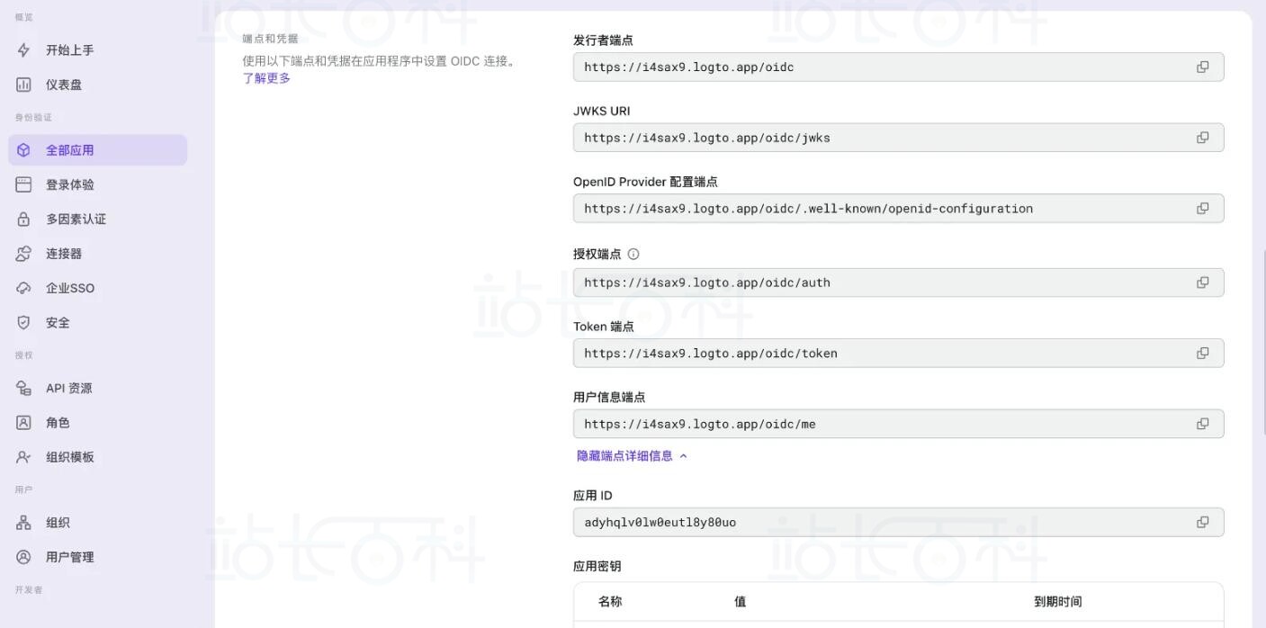Image resolution: width=1266 pixels, height=628 pixels.
Task: Click the person icon beside 组织模板
Action: pos(23,457)
